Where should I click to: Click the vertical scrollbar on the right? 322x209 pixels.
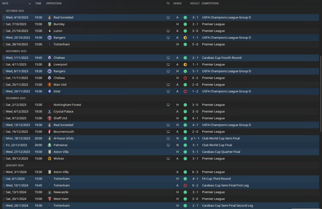tap(320, 93)
